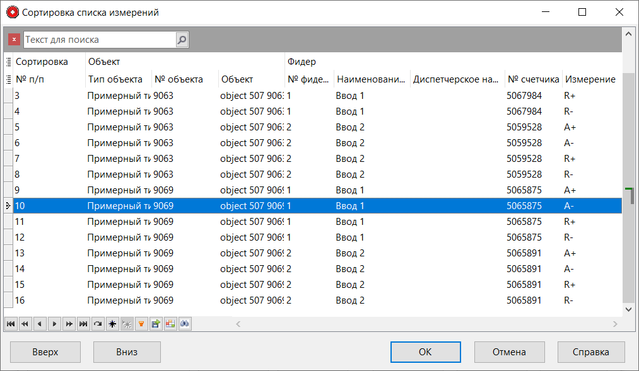Go back one page with double-left arrows
Screen dimensions: 639x371
25,324
